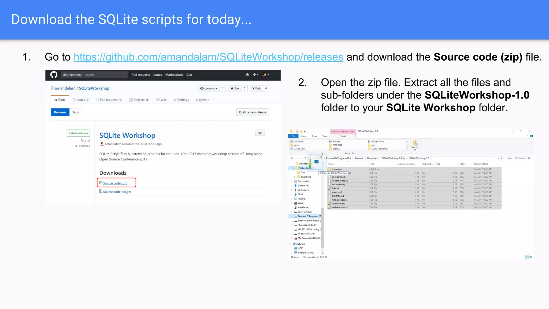Click the Unwatch dropdown button

point(209,89)
